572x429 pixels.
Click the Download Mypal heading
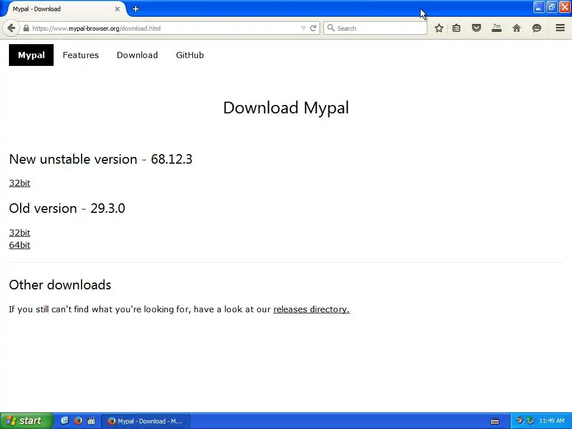point(286,108)
